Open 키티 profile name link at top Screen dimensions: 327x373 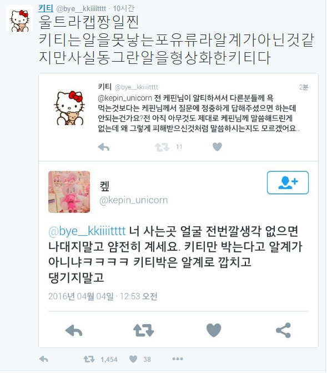point(46,8)
